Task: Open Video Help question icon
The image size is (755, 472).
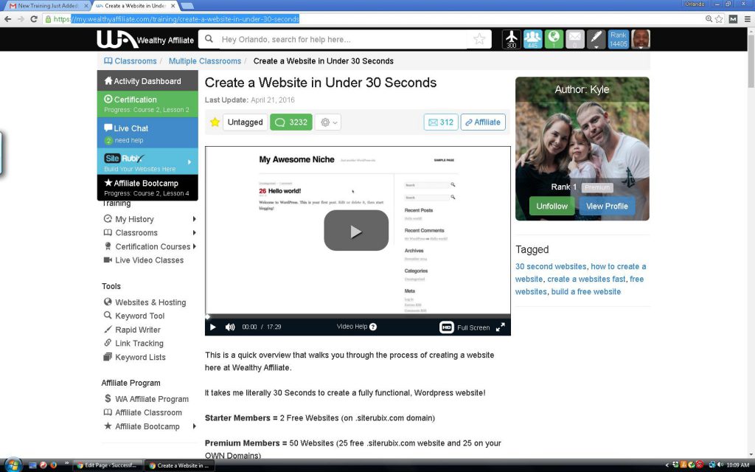Action: (372, 327)
